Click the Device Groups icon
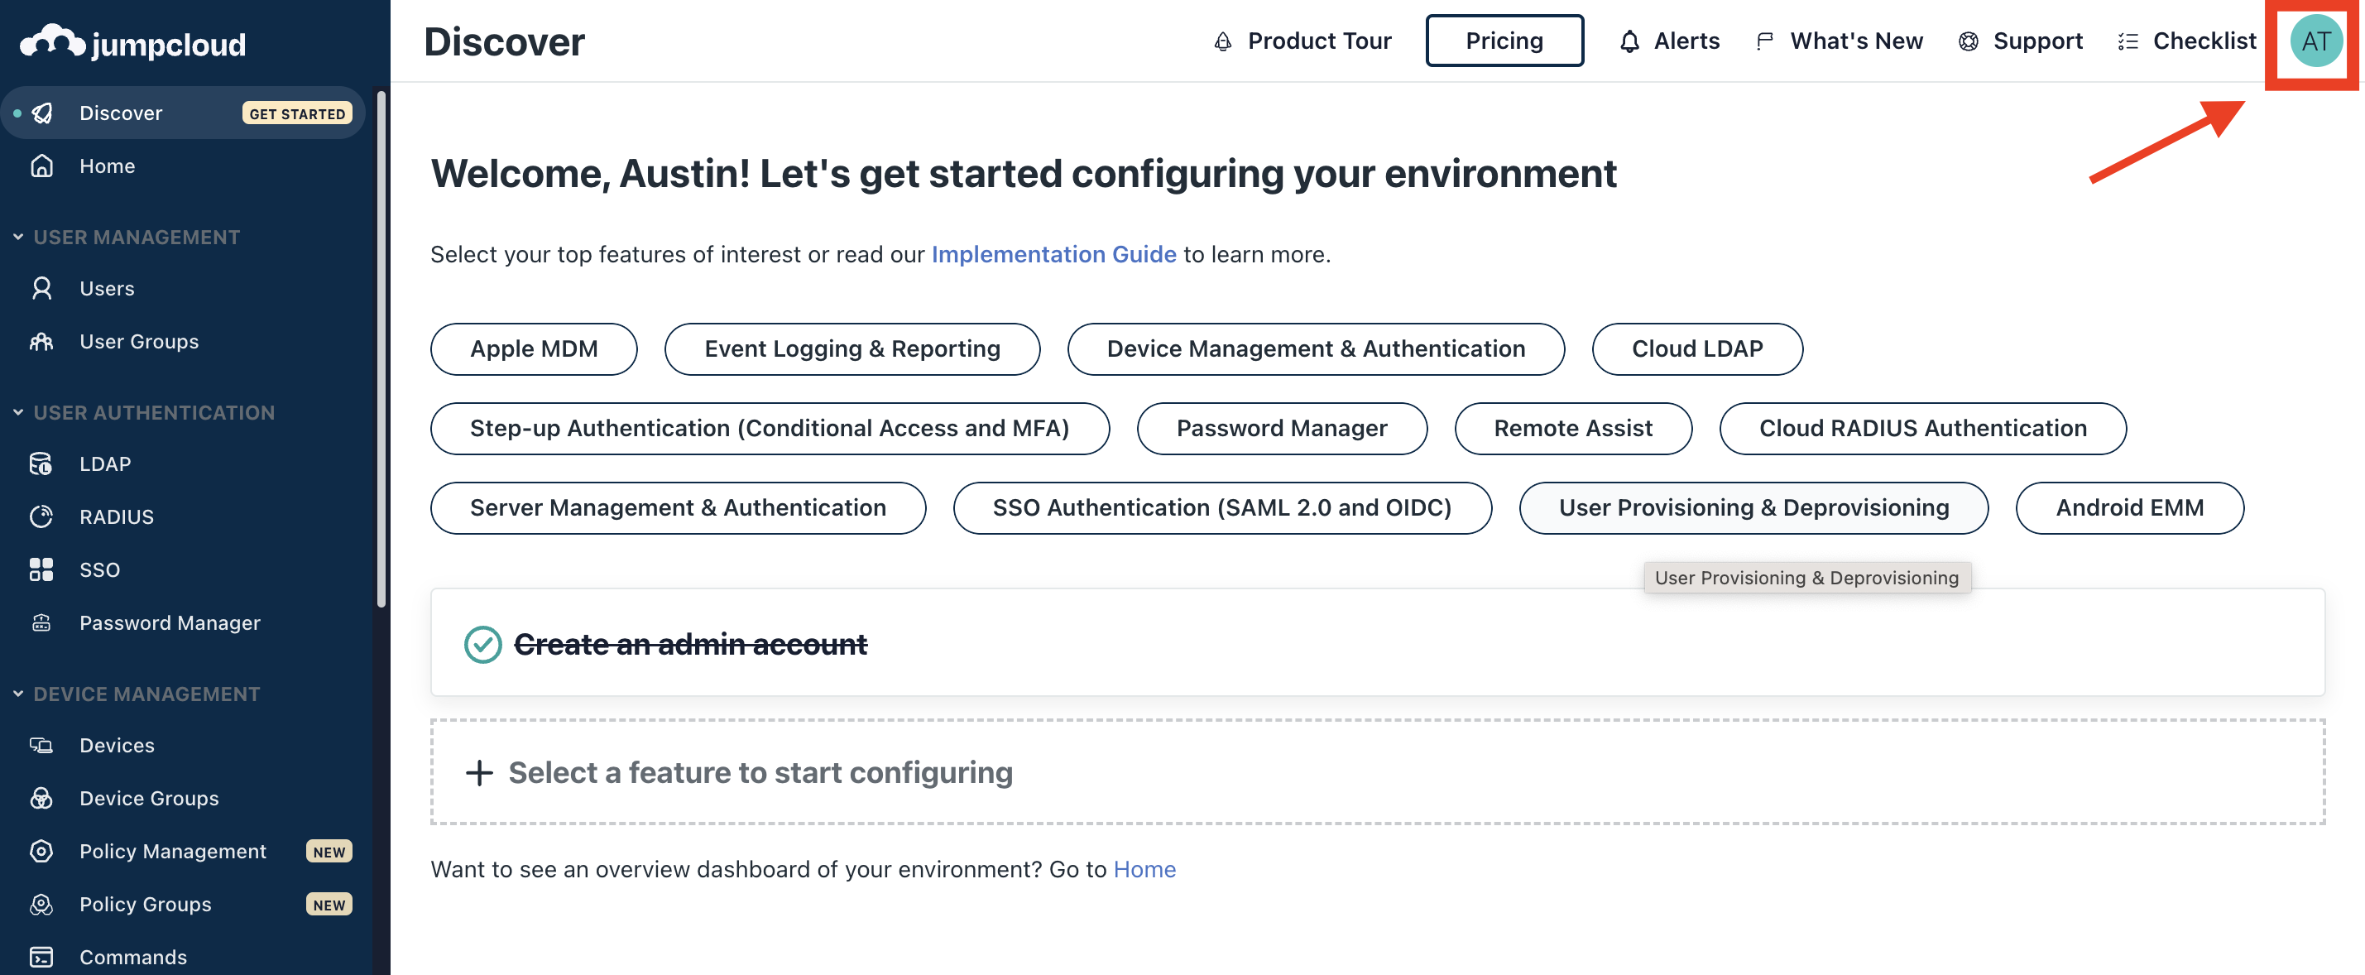The width and height of the screenshot is (2365, 975). tap(42, 798)
